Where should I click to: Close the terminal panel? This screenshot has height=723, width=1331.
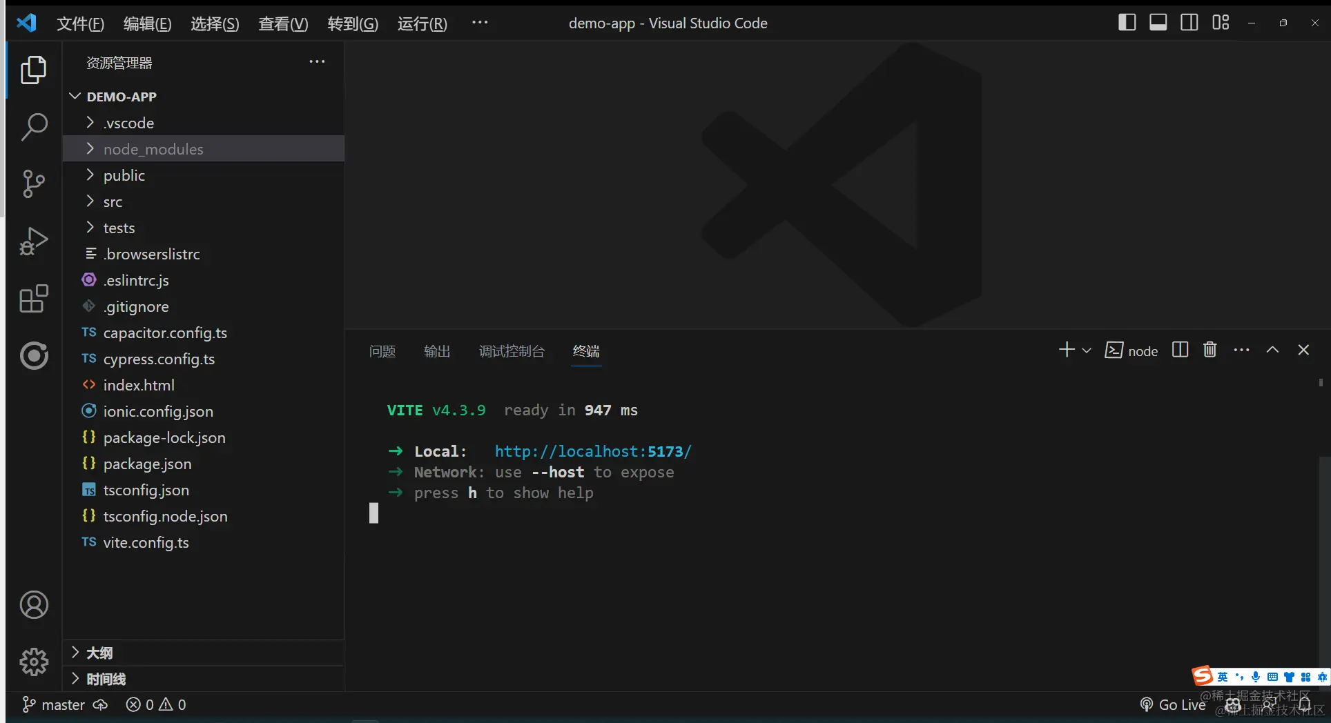(1303, 350)
